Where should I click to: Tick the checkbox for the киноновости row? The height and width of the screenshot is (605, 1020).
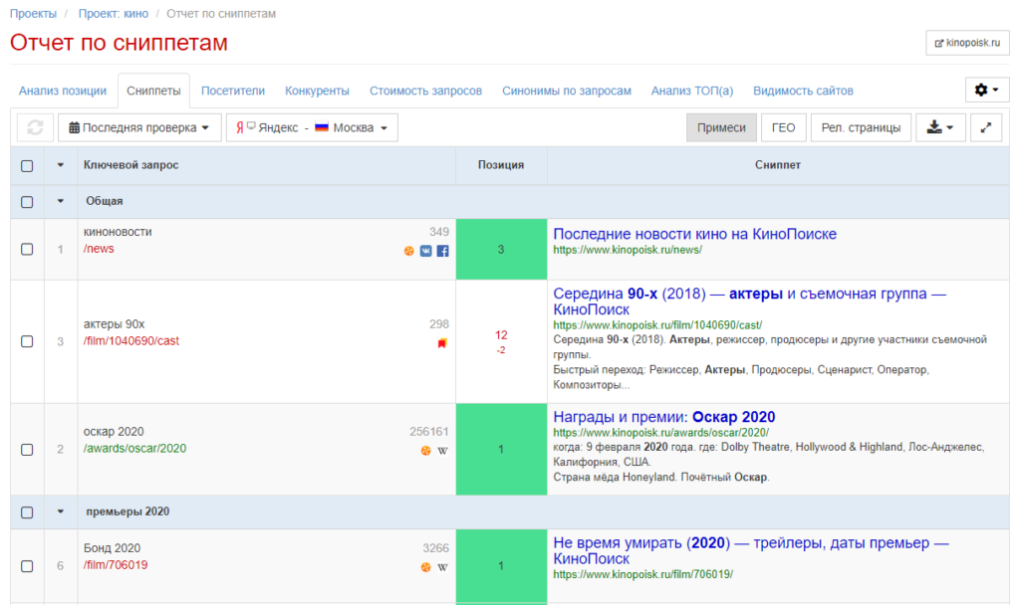point(27,249)
